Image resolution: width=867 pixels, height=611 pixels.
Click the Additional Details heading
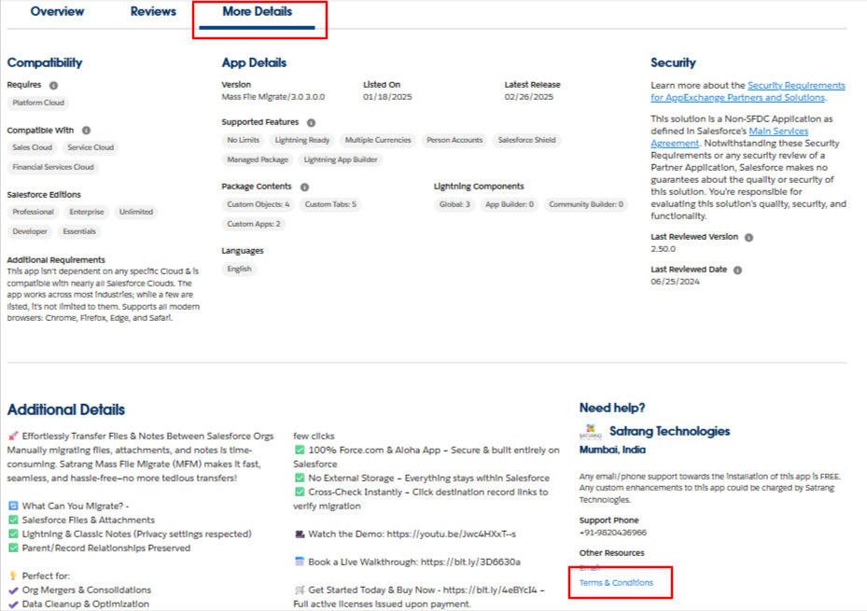click(66, 410)
